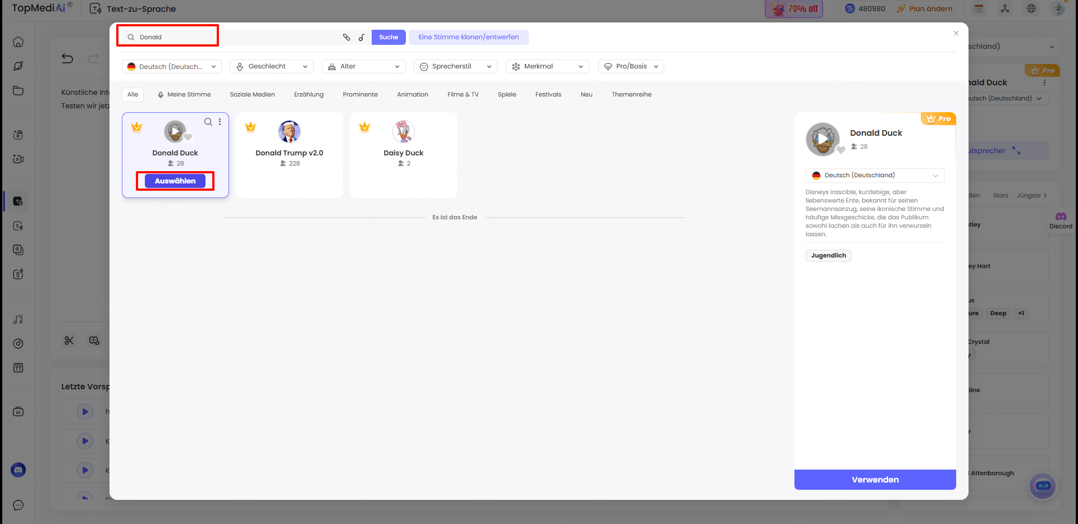Play the first recent voice item
This screenshot has width=1078, height=524.
pyautogui.click(x=85, y=412)
